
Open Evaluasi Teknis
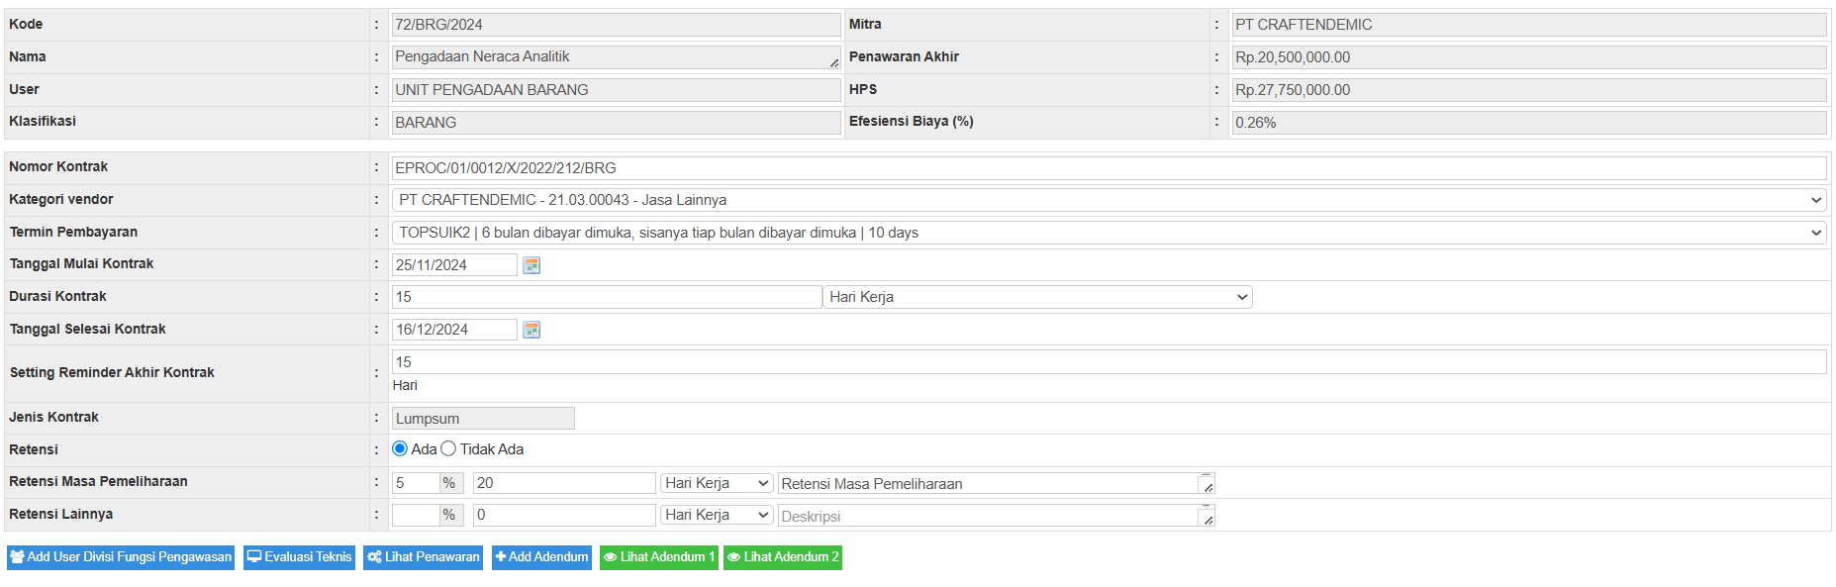click(299, 557)
